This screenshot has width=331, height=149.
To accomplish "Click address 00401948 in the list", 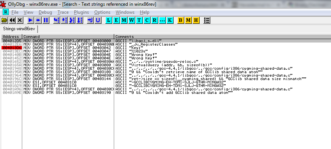I will click(11, 69).
